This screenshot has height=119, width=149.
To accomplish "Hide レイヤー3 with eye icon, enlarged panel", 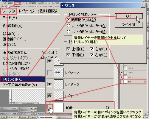I will (x=49, y=84).
